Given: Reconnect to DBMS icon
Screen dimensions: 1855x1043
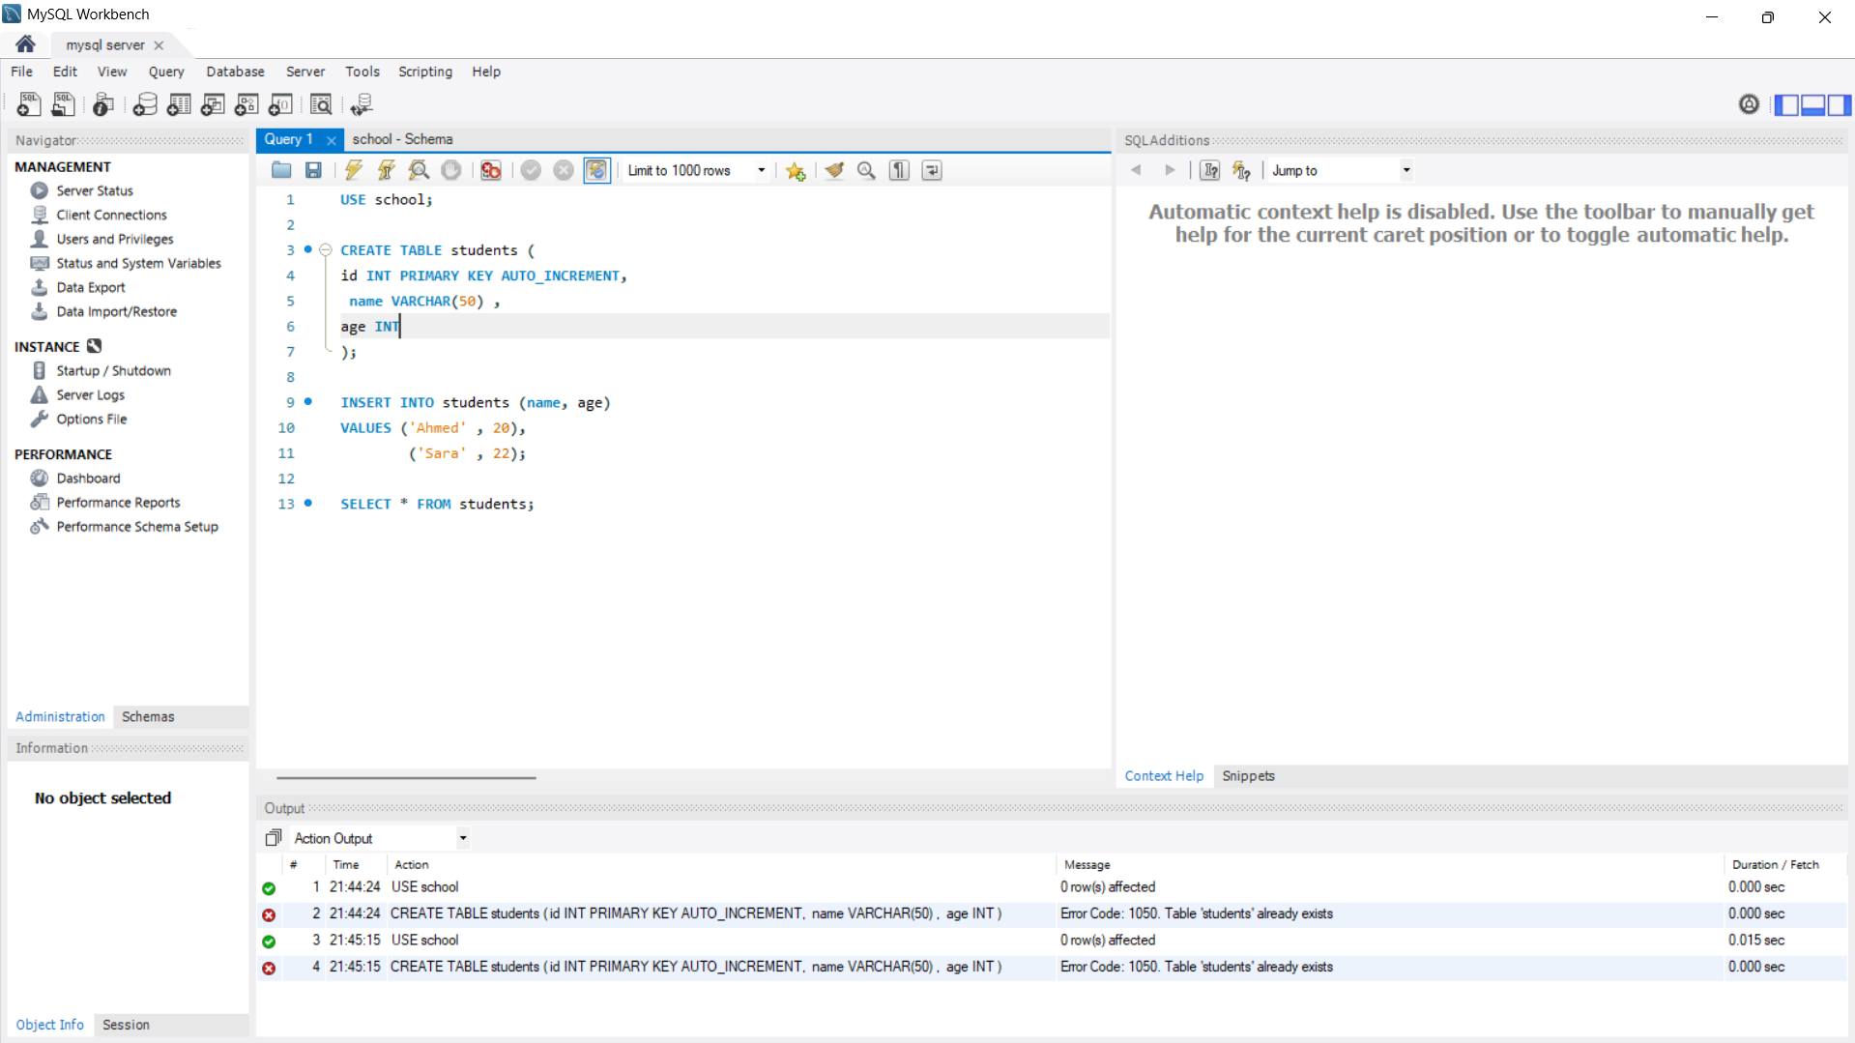Looking at the screenshot, I should tap(362, 104).
